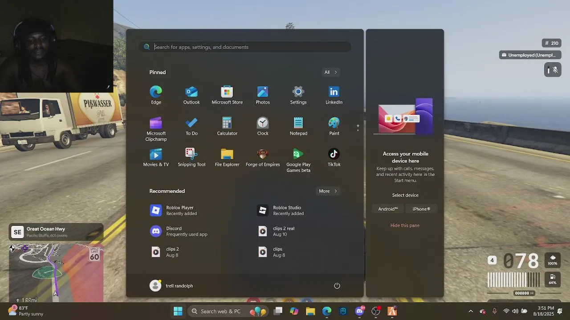Click the power button icon
Image resolution: width=570 pixels, height=320 pixels.
point(337,286)
